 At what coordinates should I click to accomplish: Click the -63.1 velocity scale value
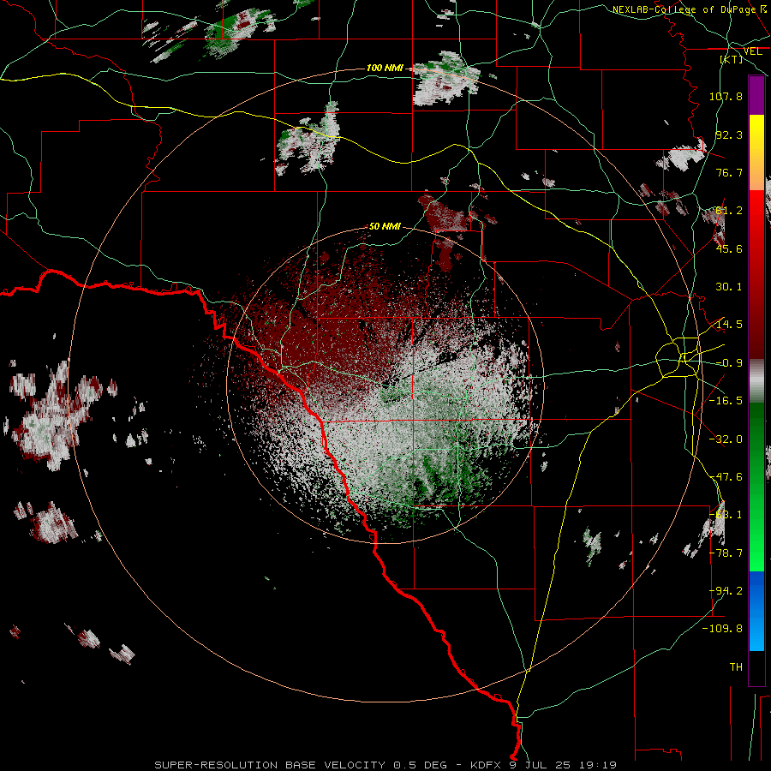(726, 515)
